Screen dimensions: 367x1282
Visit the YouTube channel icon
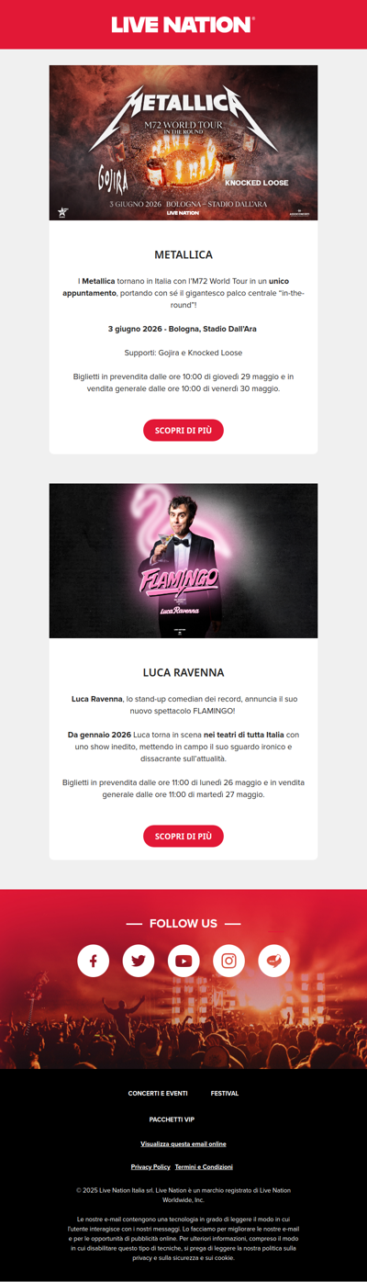coord(183,961)
